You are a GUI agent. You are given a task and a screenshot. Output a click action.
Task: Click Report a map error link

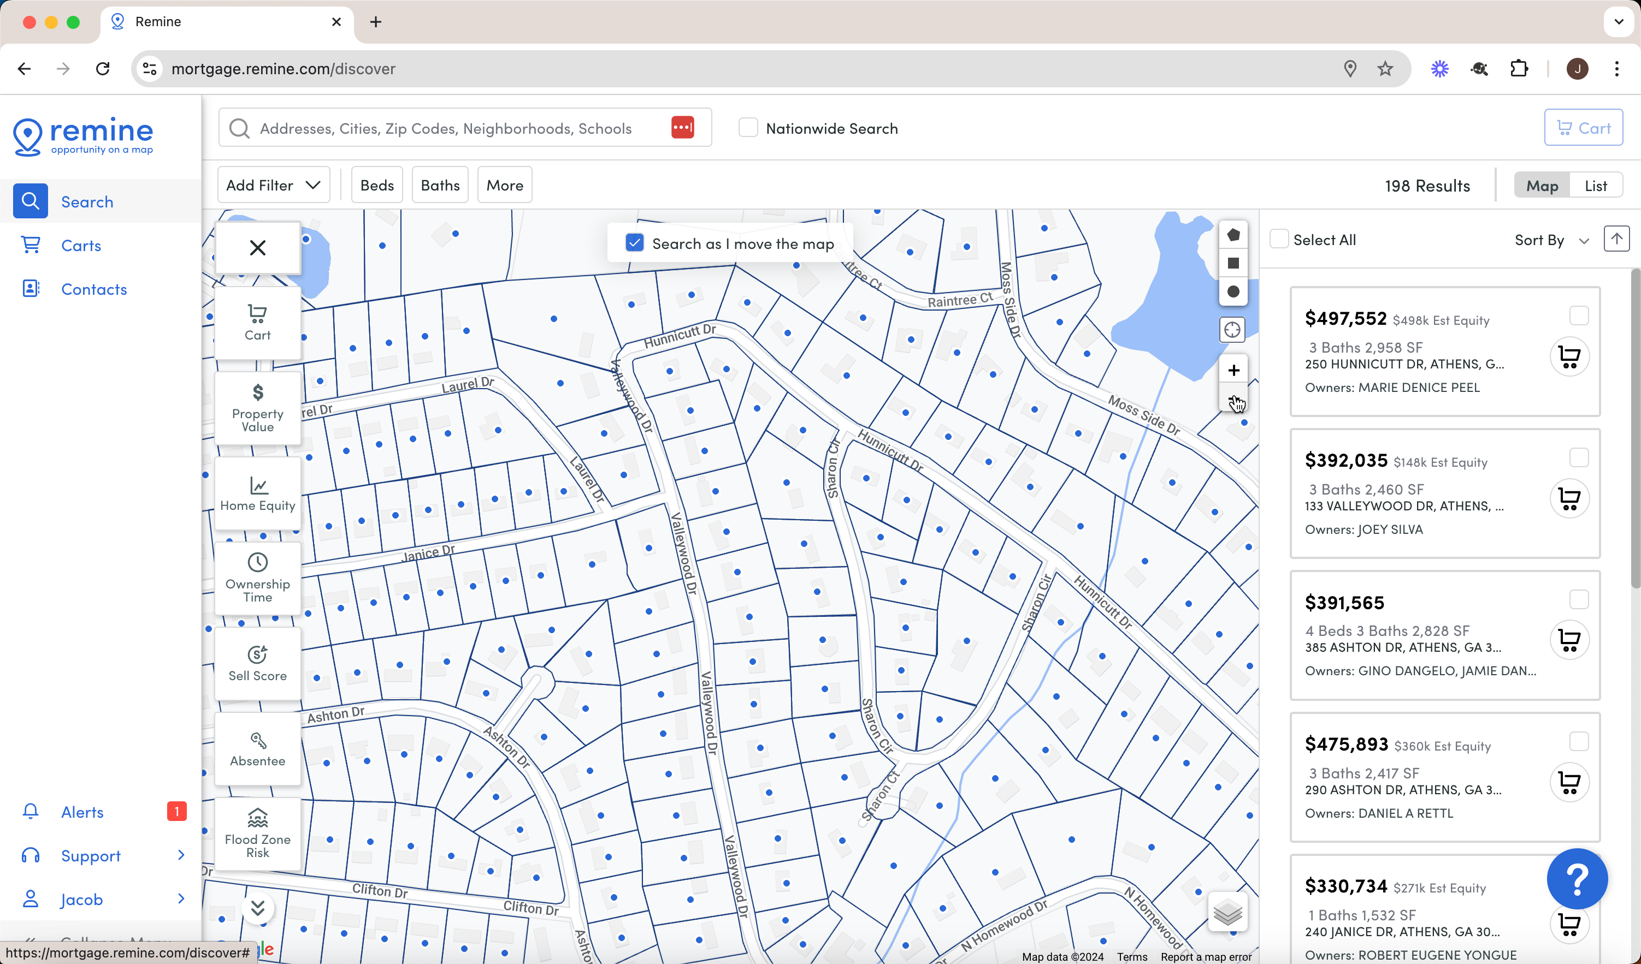click(x=1206, y=957)
